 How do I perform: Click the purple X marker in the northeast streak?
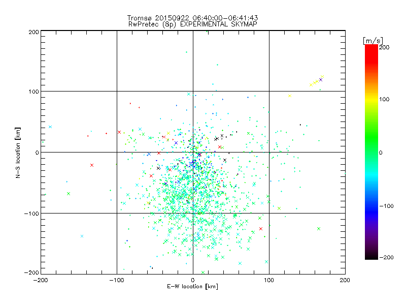tap(321, 80)
